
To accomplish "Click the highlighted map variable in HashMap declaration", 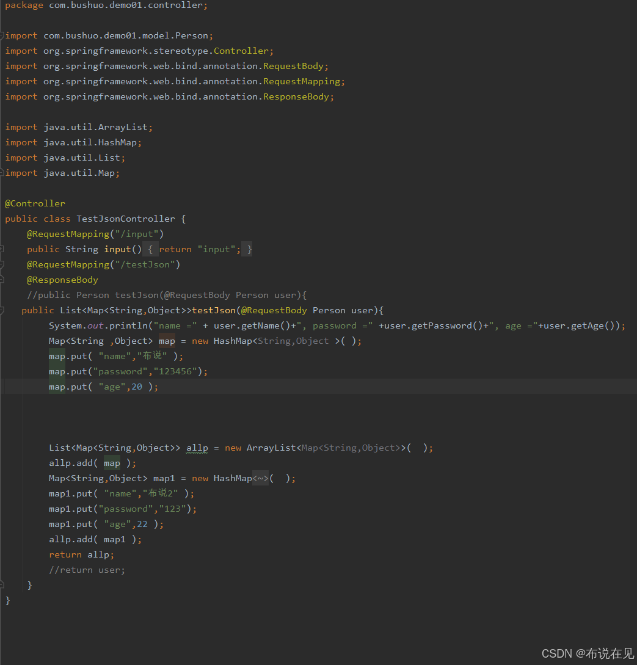I will coord(167,341).
